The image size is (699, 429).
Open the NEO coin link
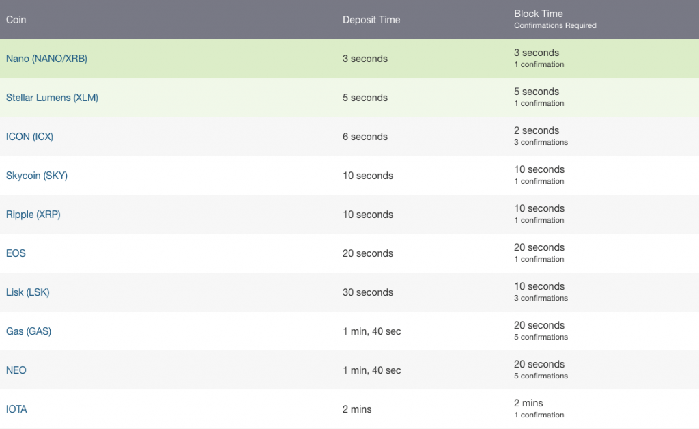pos(16,370)
